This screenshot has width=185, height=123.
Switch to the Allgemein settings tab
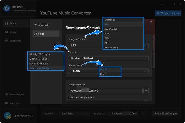click(x=46, y=25)
